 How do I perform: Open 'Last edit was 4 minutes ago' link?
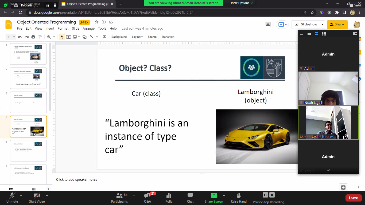142,29
